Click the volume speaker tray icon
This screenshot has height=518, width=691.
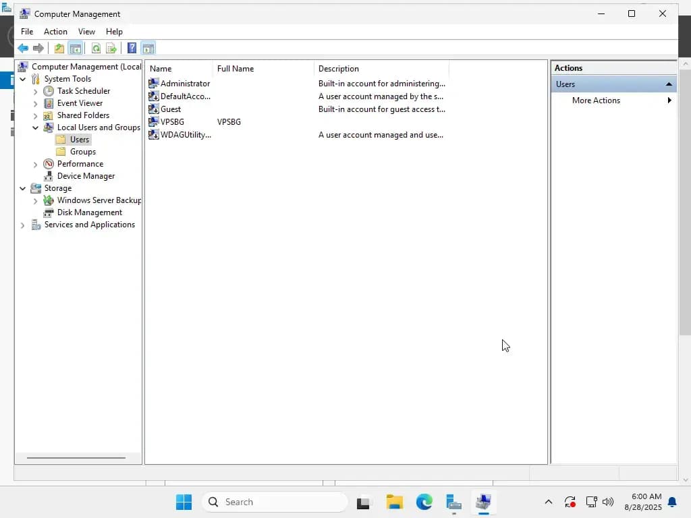[x=608, y=502]
